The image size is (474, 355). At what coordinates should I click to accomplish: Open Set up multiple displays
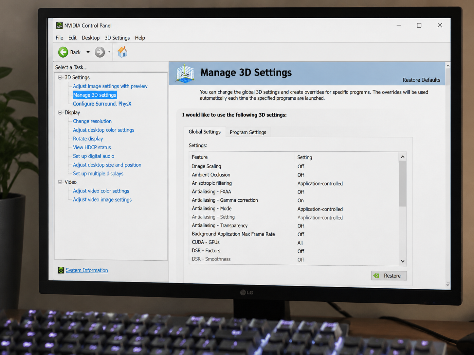[98, 174]
